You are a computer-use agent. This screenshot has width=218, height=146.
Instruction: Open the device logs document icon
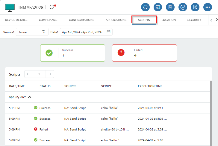click(x=170, y=7)
